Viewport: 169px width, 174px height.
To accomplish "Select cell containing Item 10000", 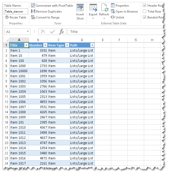I will 19,71.
